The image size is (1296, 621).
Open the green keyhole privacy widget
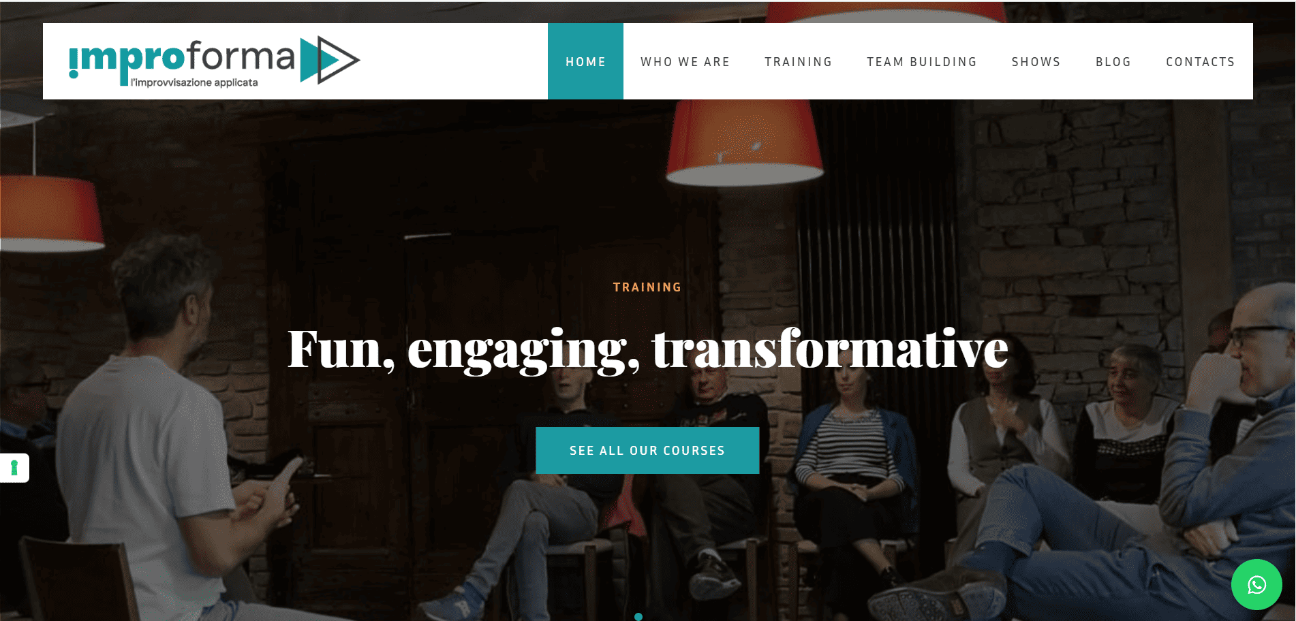point(14,468)
